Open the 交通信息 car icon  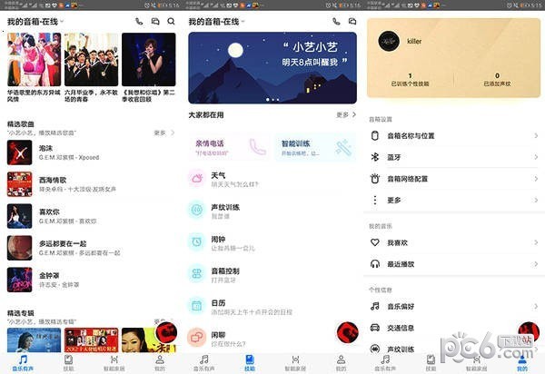point(374,328)
